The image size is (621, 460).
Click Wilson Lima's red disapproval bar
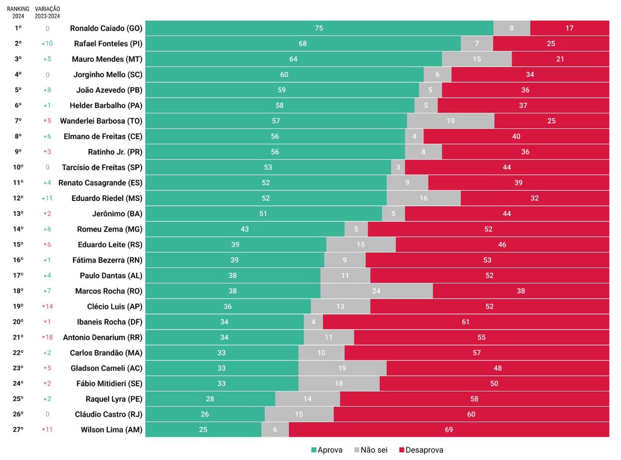(x=449, y=429)
